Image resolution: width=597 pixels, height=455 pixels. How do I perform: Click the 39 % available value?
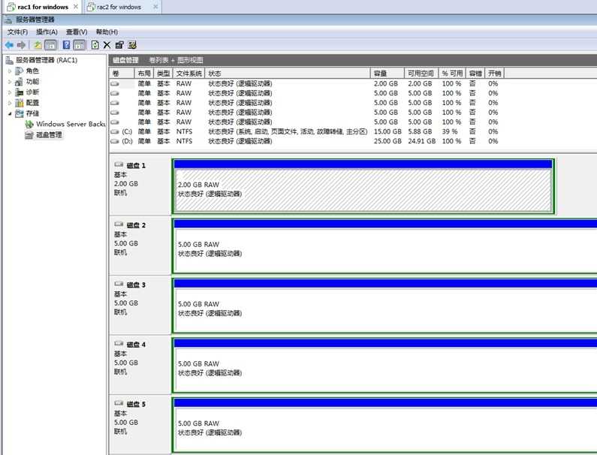[450, 131]
